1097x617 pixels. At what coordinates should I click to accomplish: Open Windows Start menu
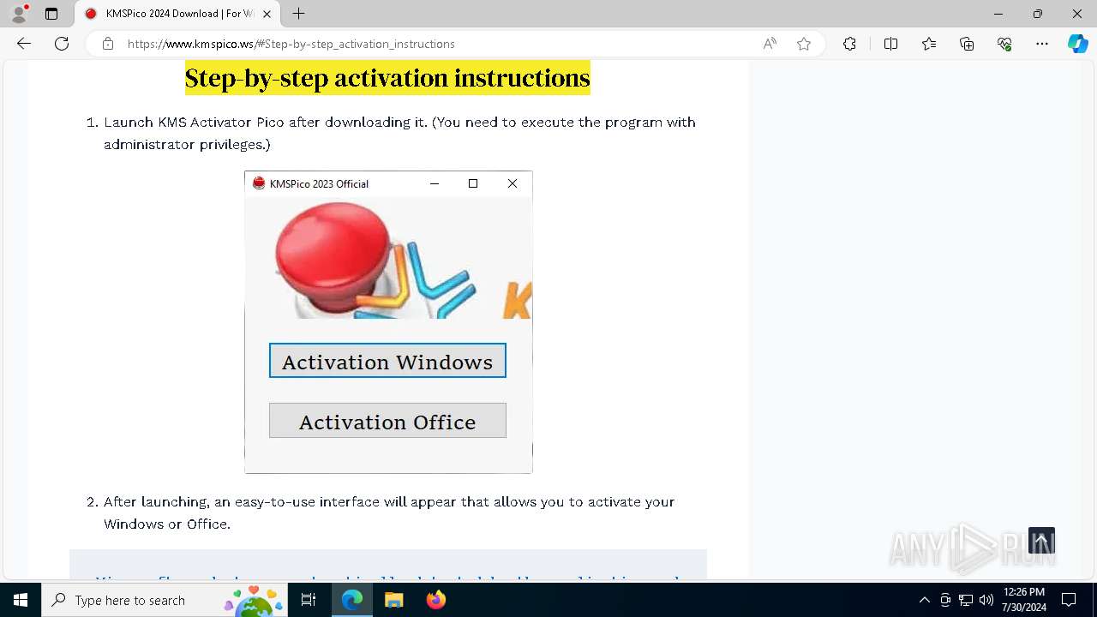[x=21, y=600]
